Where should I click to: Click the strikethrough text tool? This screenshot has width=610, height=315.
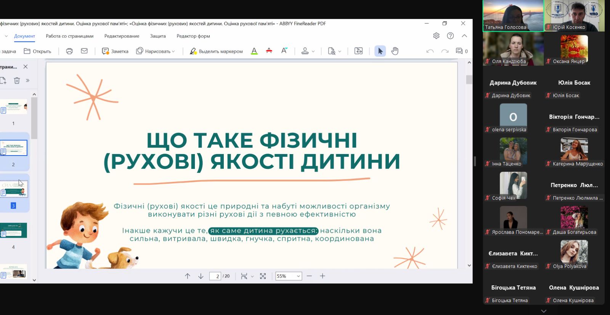point(269,51)
